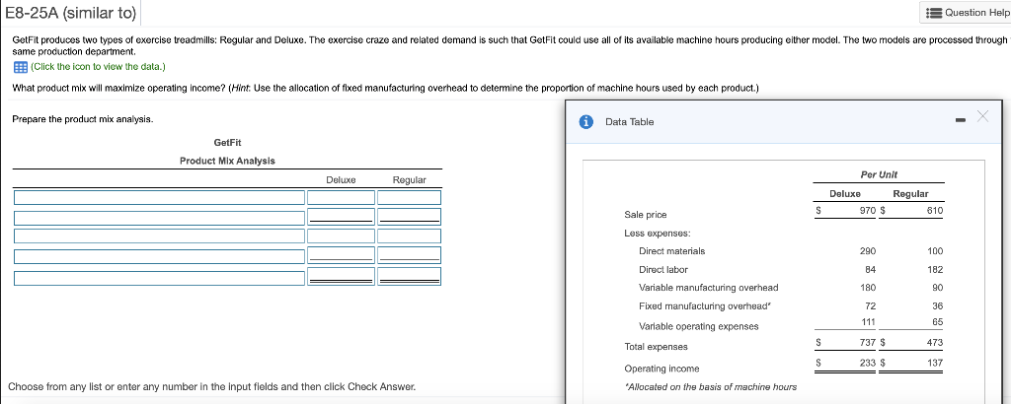This screenshot has height=404, width=1011.
Task: Click the Deluxe direct materials value 290
Action: tap(868, 251)
